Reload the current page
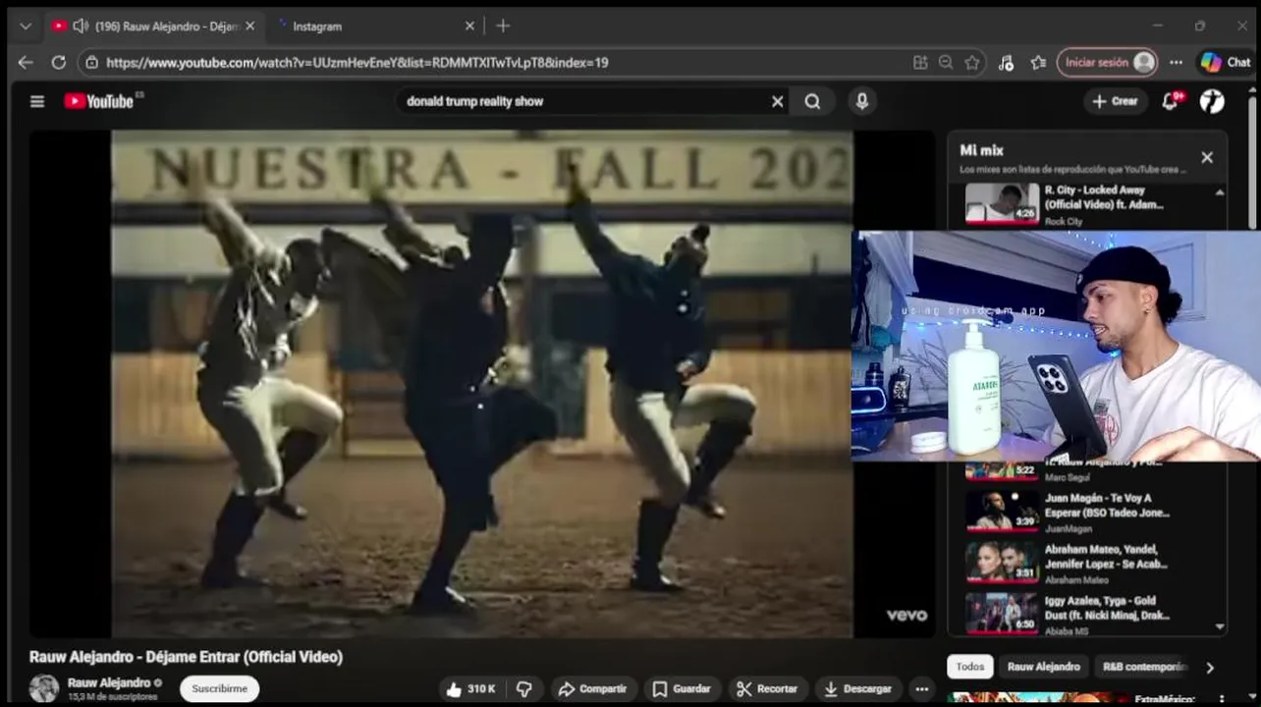The height and width of the screenshot is (707, 1261). pyautogui.click(x=59, y=62)
